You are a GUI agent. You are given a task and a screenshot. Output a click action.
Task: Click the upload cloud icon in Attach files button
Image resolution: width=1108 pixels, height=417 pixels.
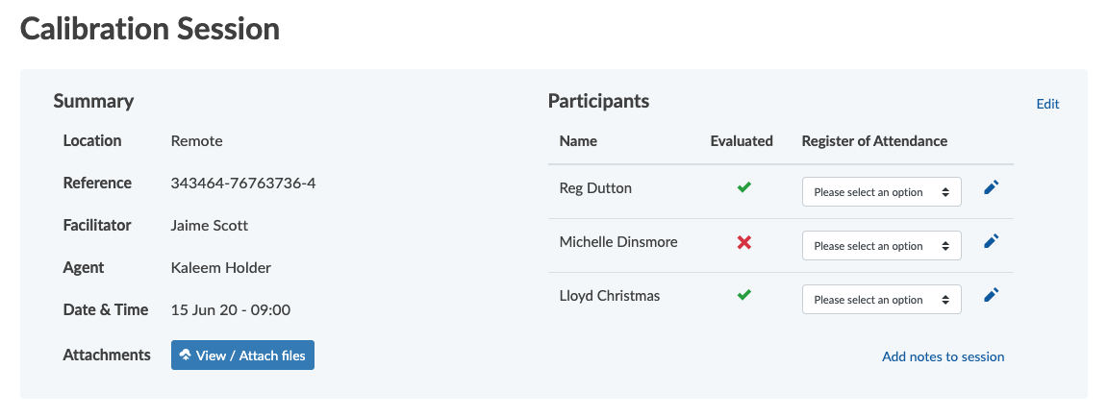[x=186, y=355]
